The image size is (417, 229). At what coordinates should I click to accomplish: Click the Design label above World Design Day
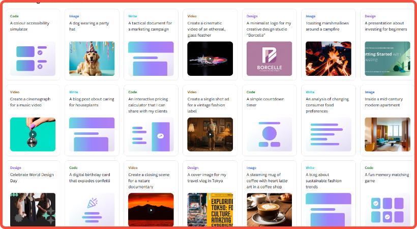15,168
